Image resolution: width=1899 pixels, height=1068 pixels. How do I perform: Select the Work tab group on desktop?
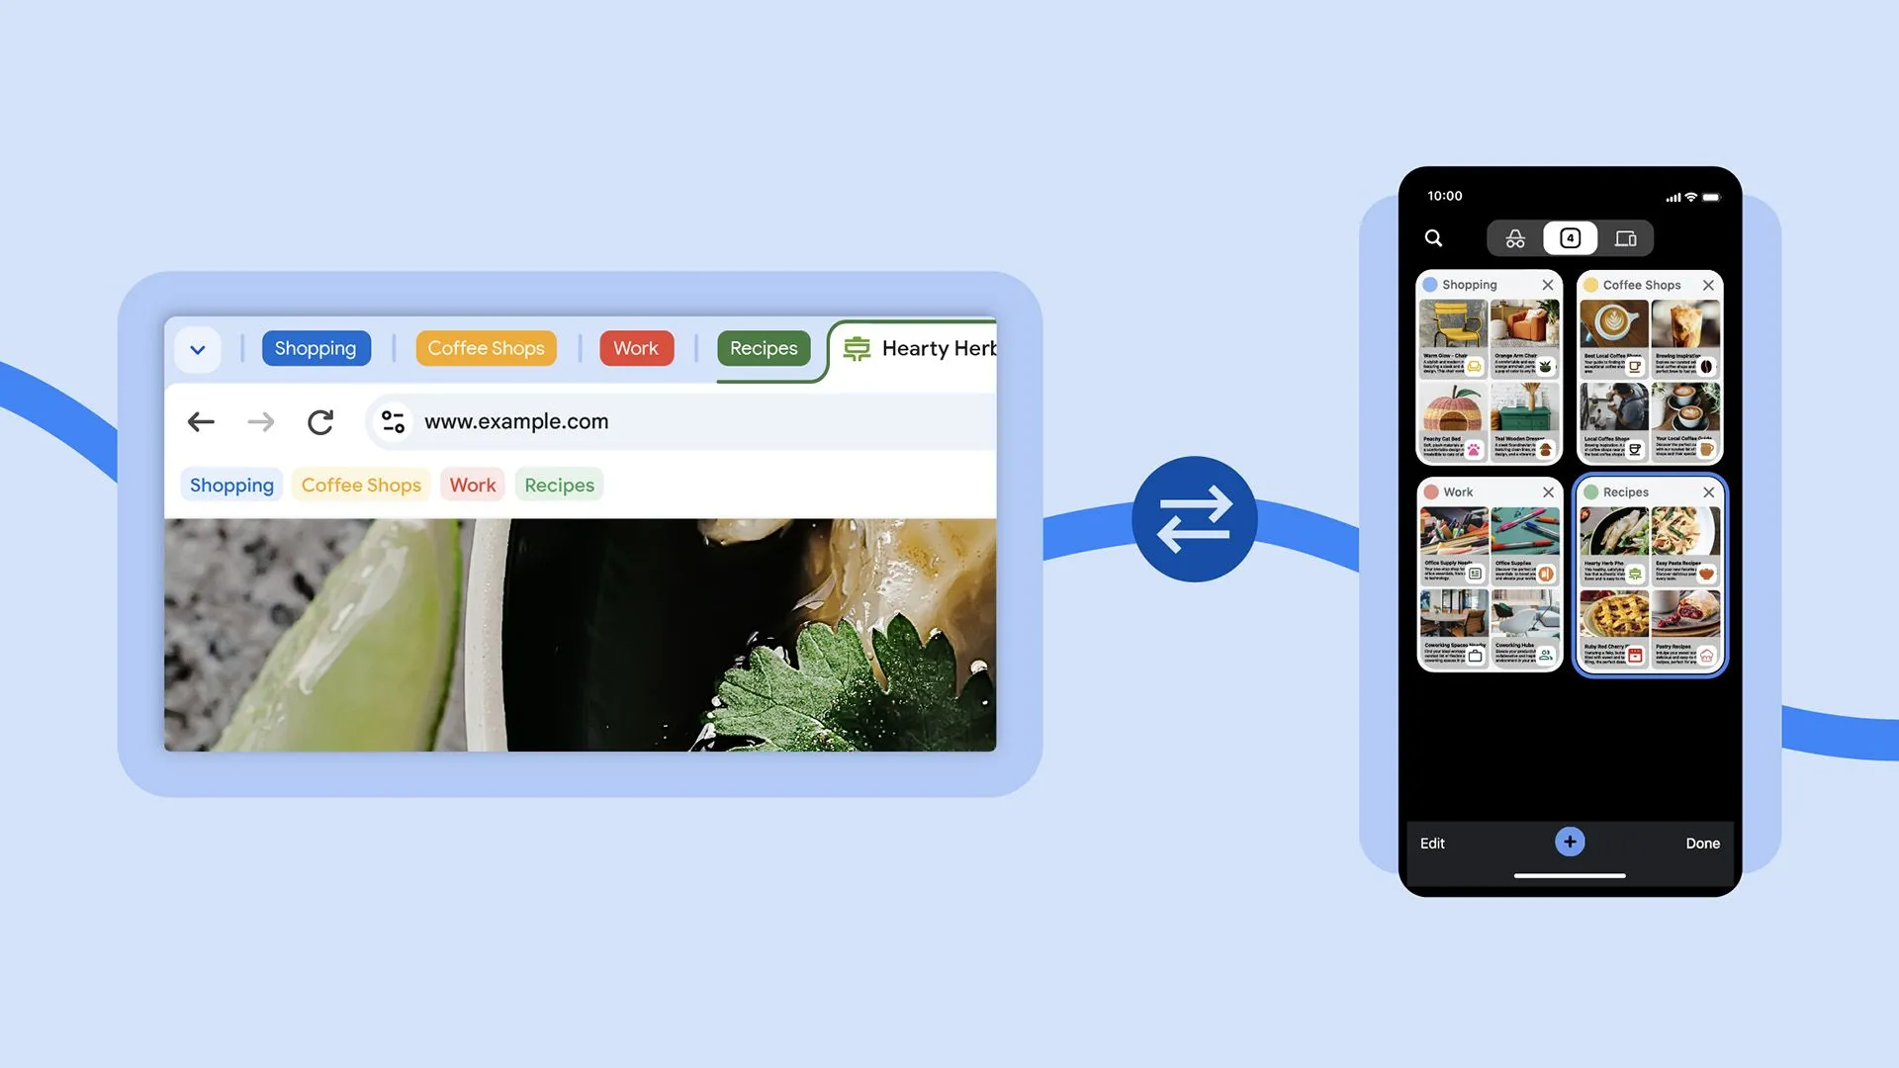(637, 348)
